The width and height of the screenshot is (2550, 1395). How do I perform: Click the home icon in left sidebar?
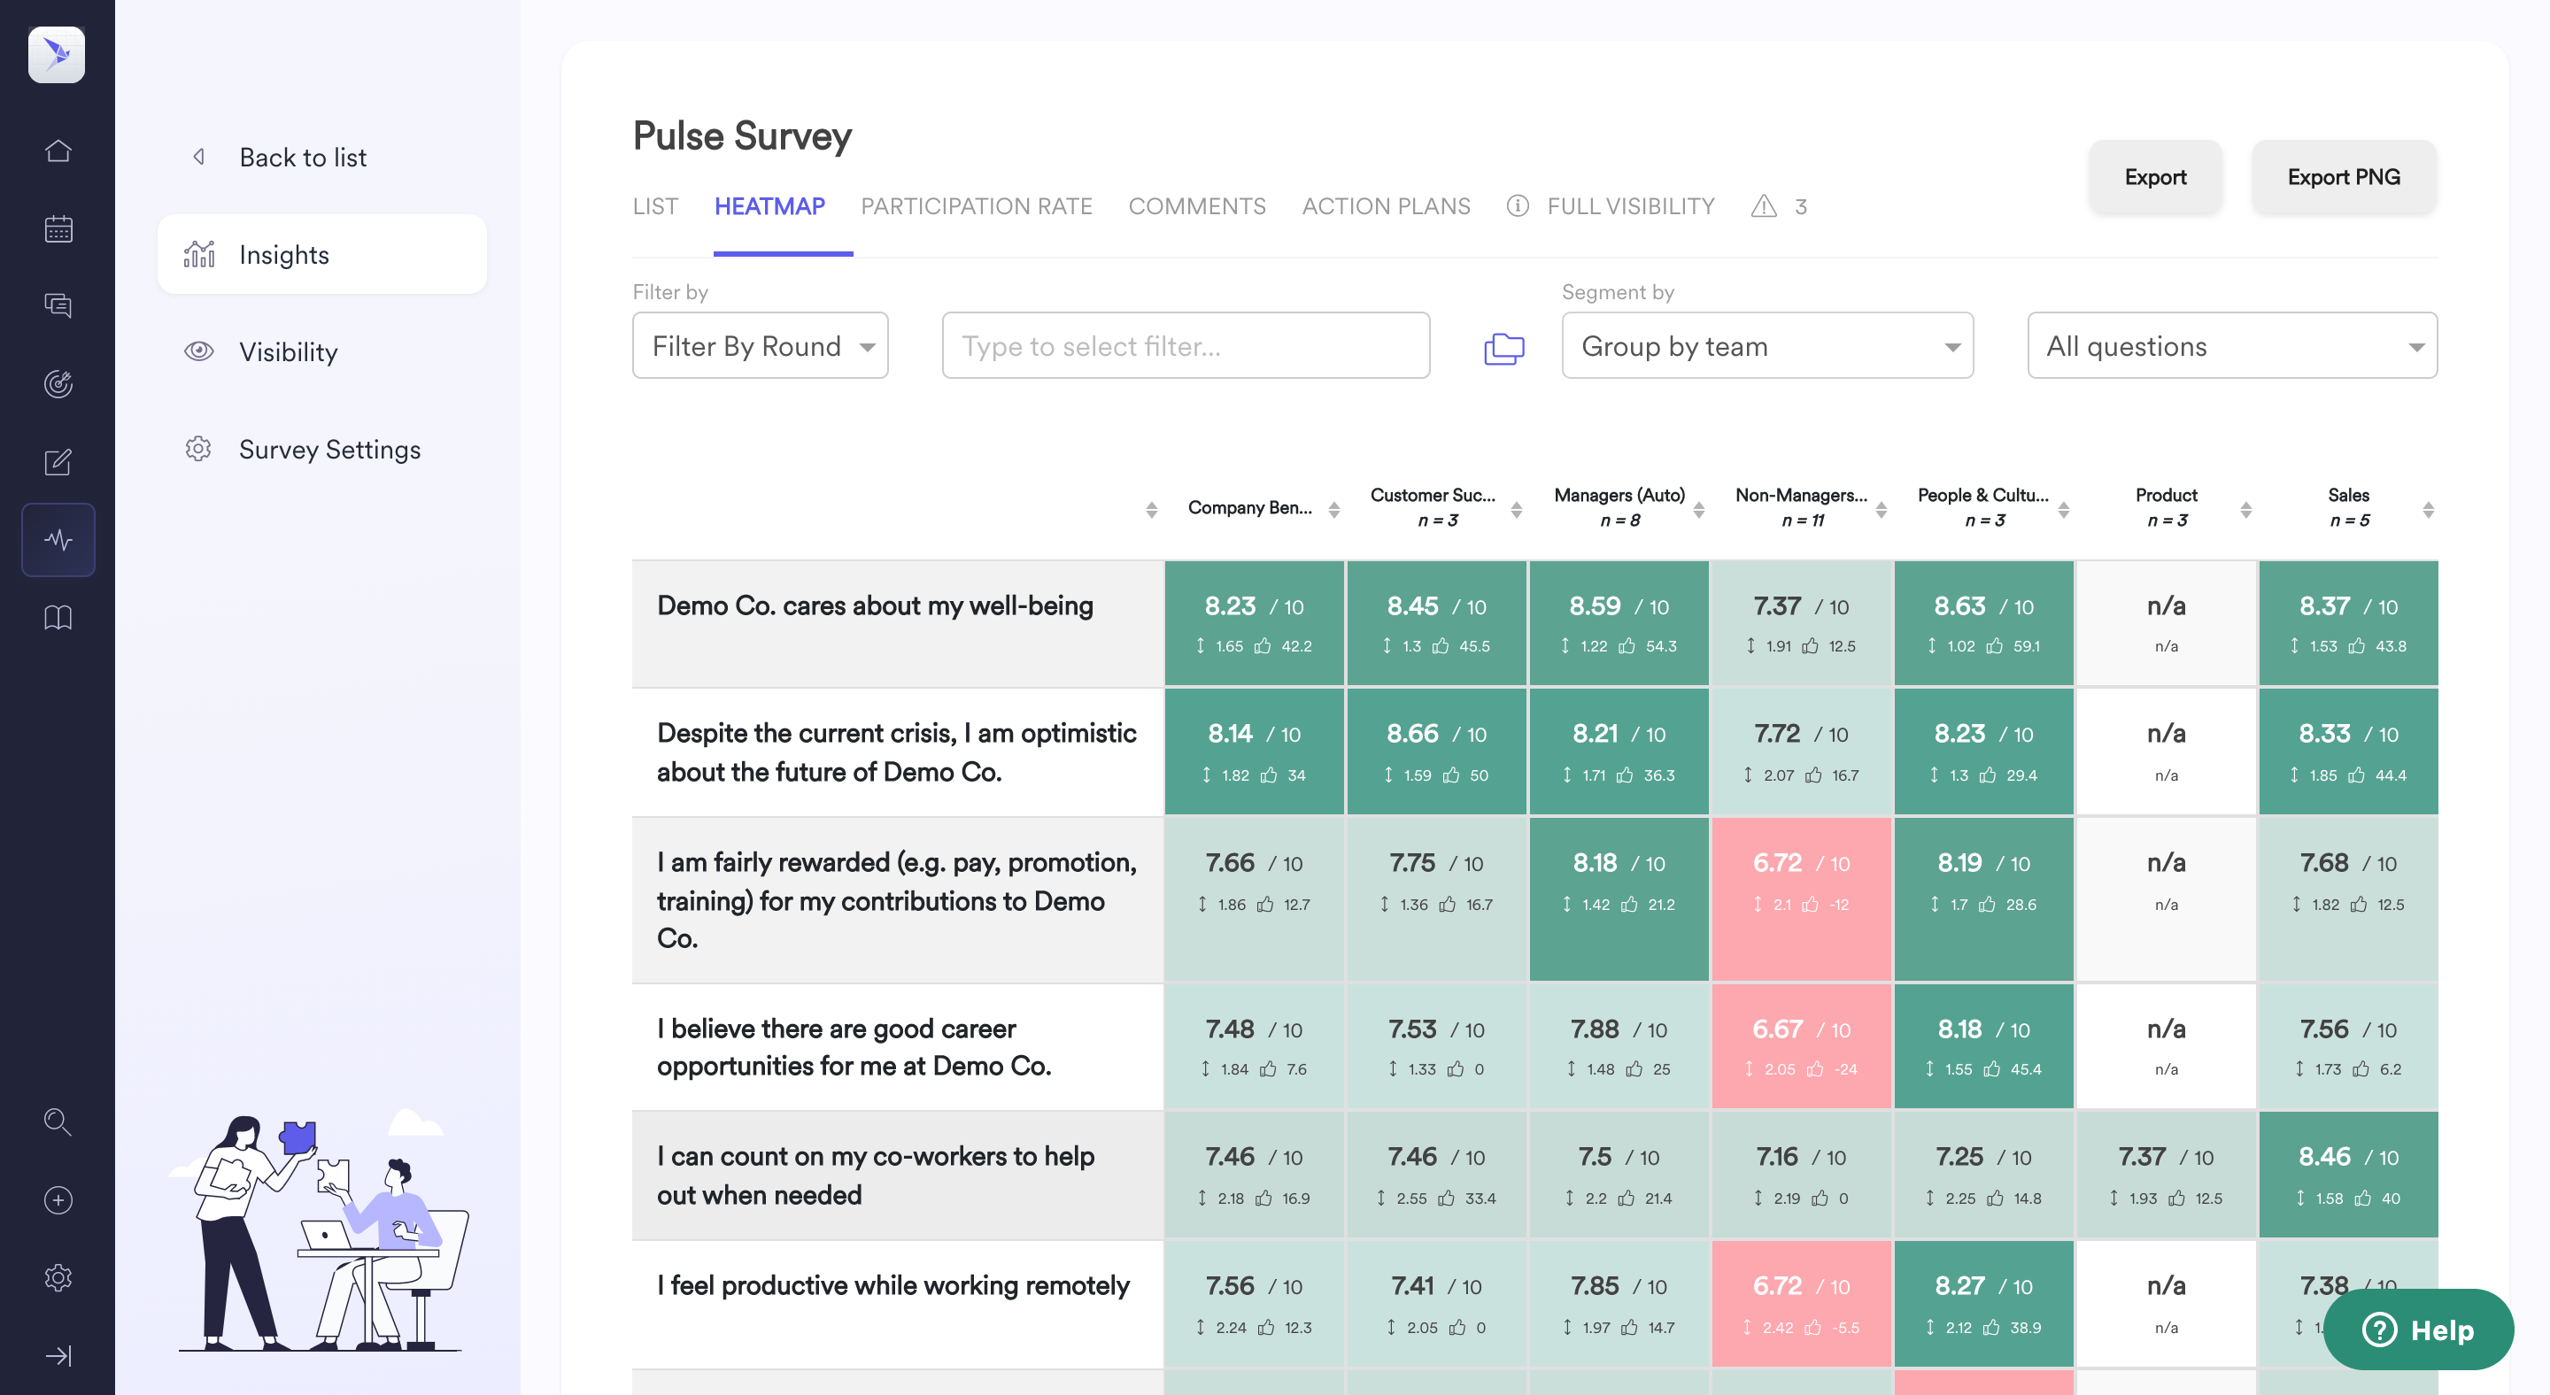(58, 150)
